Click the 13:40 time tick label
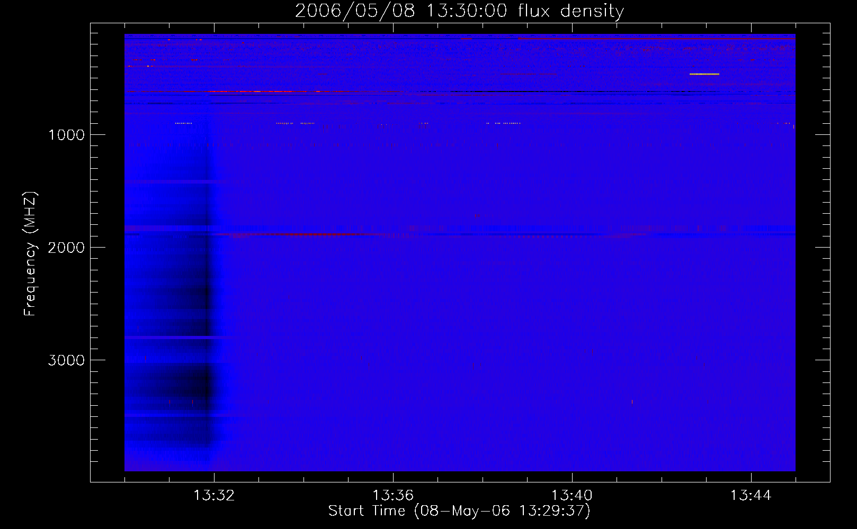Screen dimensions: 857x529 pos(572,496)
